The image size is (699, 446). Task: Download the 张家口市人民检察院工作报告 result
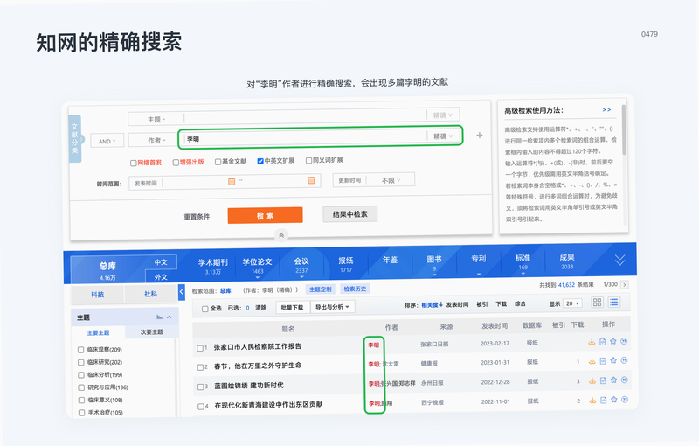592,342
